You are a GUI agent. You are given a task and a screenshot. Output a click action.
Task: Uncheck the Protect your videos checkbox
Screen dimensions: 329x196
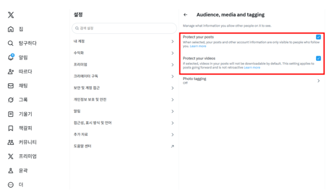tap(318, 58)
